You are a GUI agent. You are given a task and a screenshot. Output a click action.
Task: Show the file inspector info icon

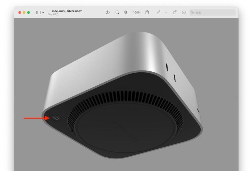pyautogui.click(x=108, y=12)
